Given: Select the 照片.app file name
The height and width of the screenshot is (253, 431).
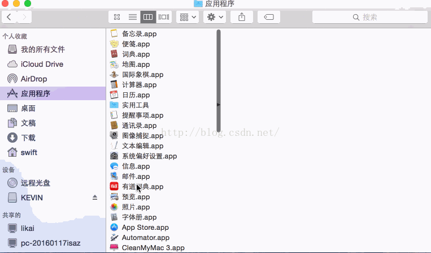Looking at the screenshot, I should point(136,207).
